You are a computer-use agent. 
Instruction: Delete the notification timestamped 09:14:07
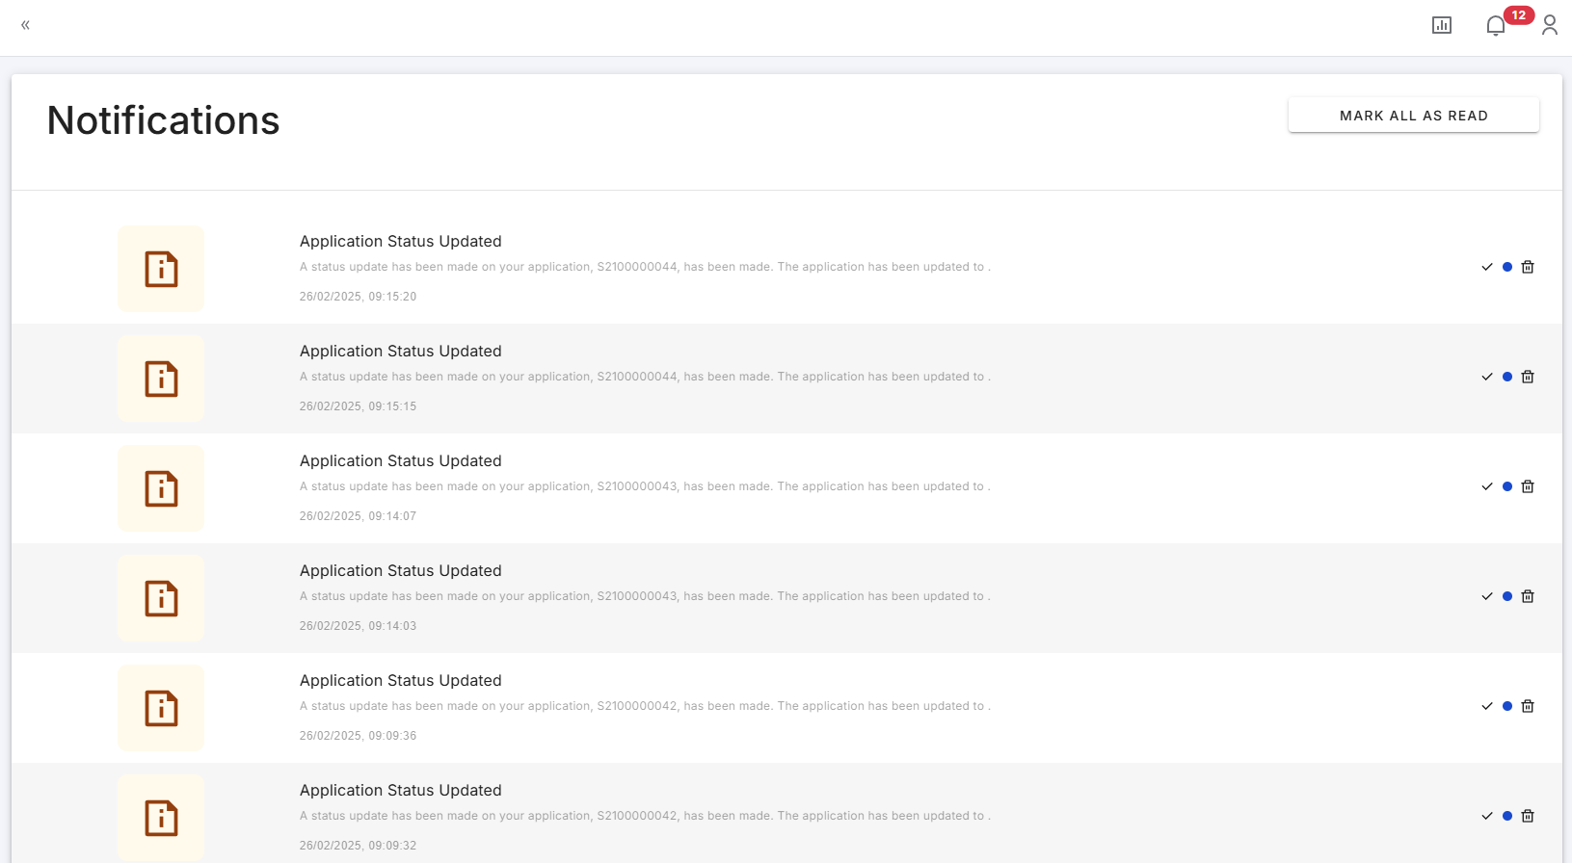coord(1528,486)
